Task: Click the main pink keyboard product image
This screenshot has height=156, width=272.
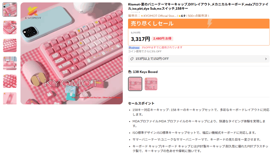Action: (72, 53)
